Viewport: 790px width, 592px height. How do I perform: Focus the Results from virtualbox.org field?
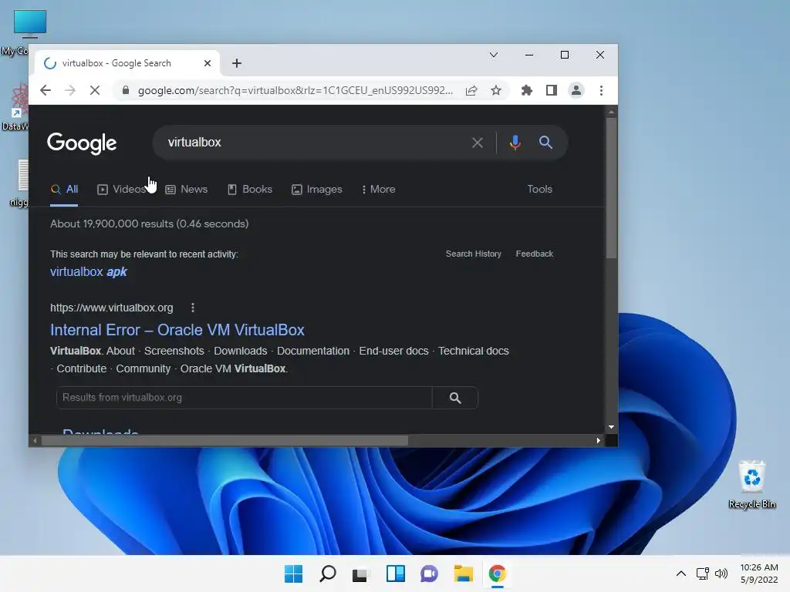point(245,398)
